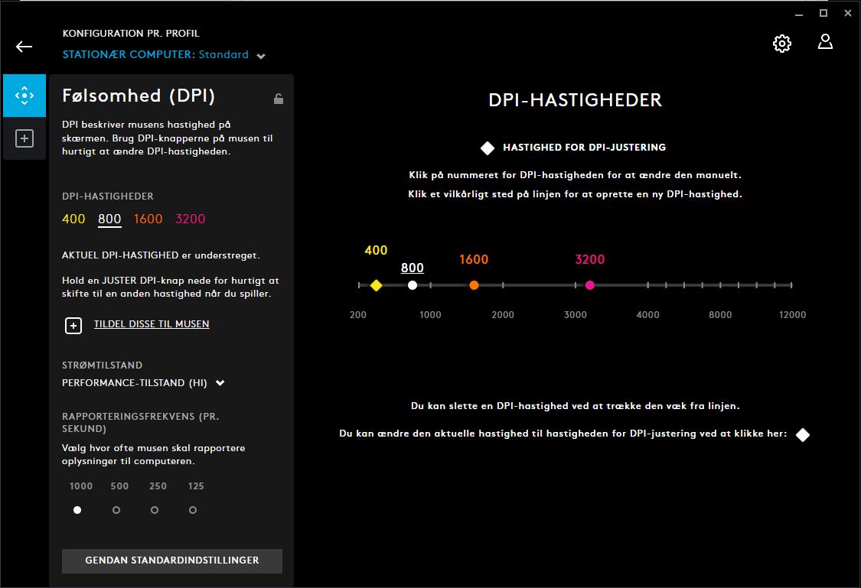The width and height of the screenshot is (861, 588).
Task: Select the 500 report rate radio button
Action: coord(116,510)
